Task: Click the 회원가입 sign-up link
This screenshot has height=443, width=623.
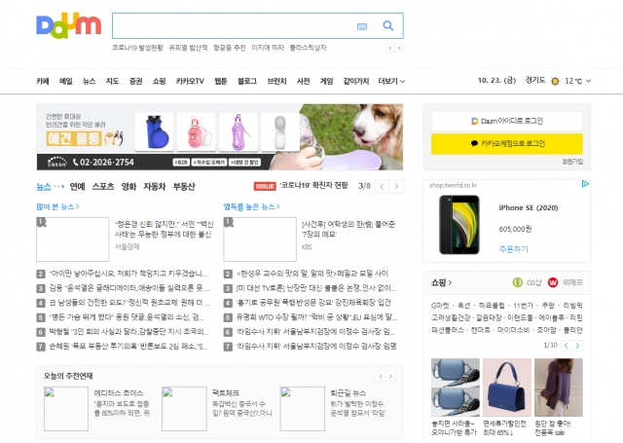Action: 572,162
